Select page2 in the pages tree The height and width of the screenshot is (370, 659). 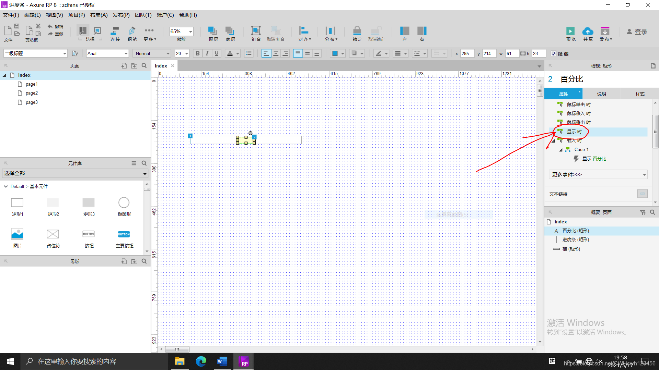(x=32, y=93)
